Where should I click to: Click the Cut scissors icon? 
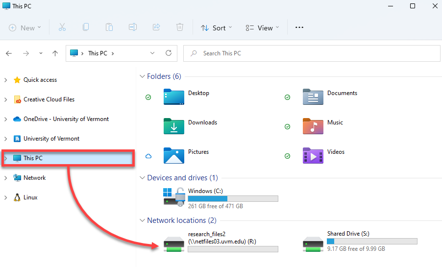62,27
